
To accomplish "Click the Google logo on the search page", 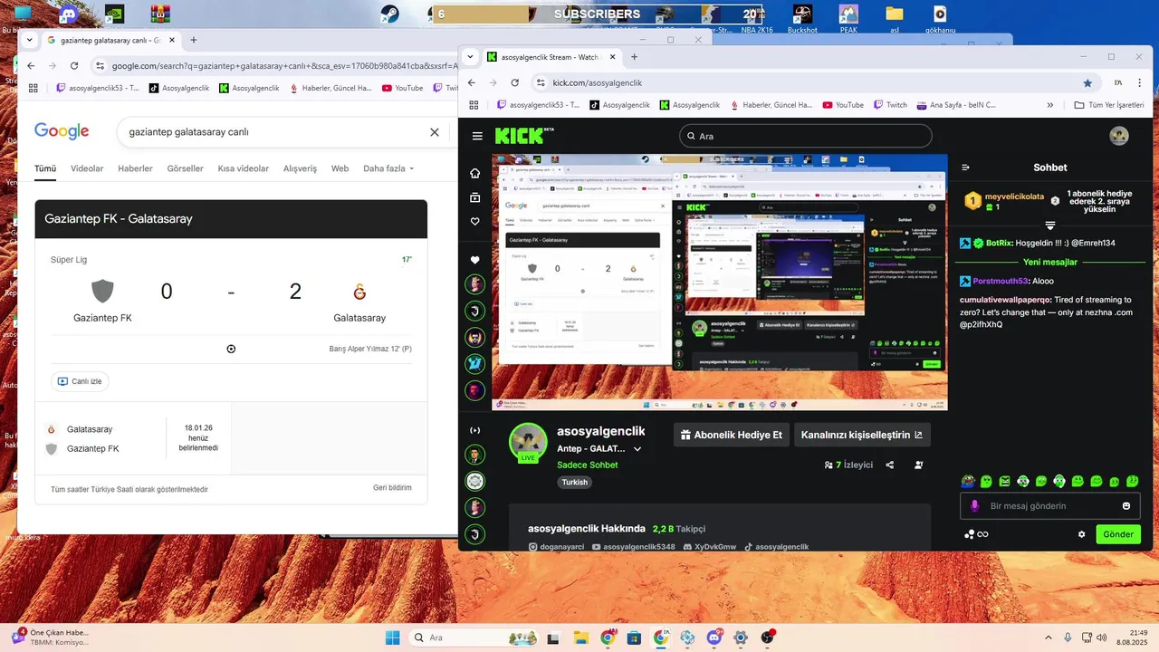I will (62, 131).
